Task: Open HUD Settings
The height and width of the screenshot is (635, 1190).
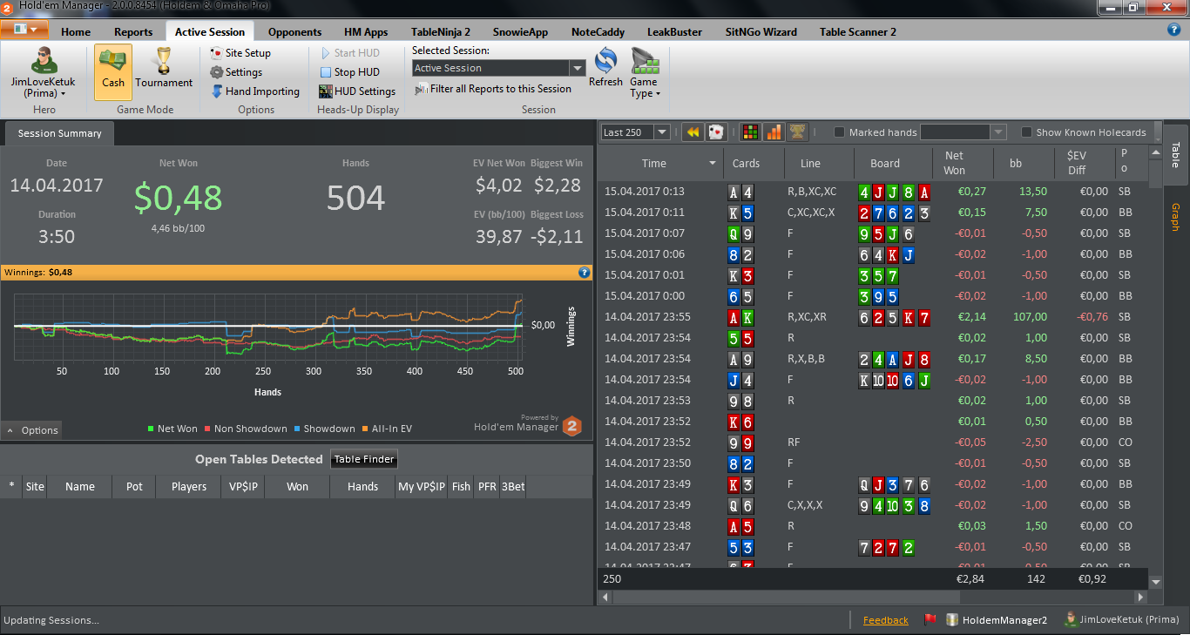Action: coord(357,91)
